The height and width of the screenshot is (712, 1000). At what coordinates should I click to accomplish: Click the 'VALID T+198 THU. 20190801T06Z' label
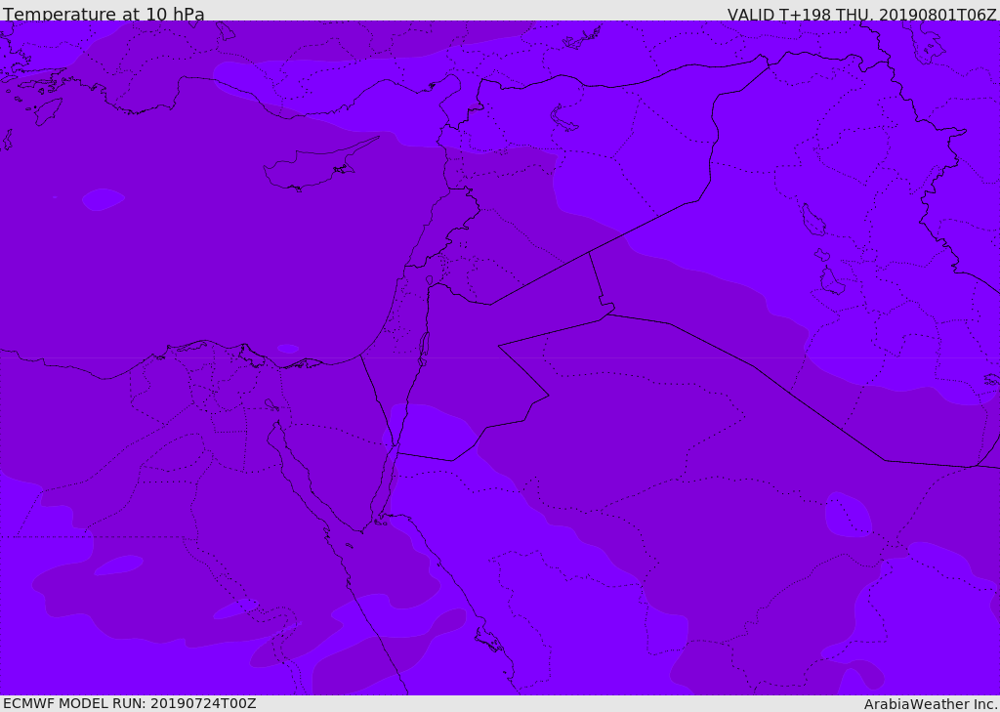(x=861, y=14)
